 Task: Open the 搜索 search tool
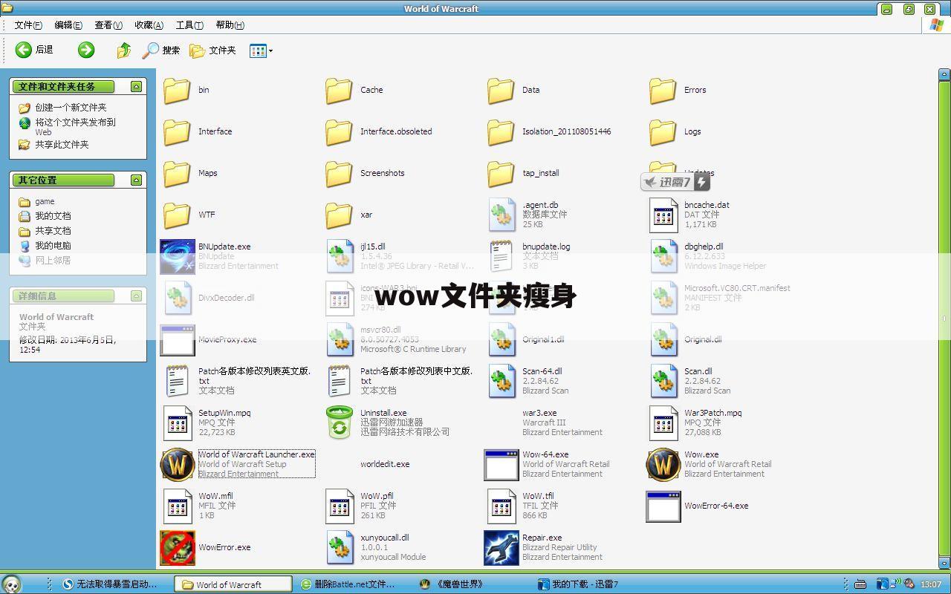(161, 50)
